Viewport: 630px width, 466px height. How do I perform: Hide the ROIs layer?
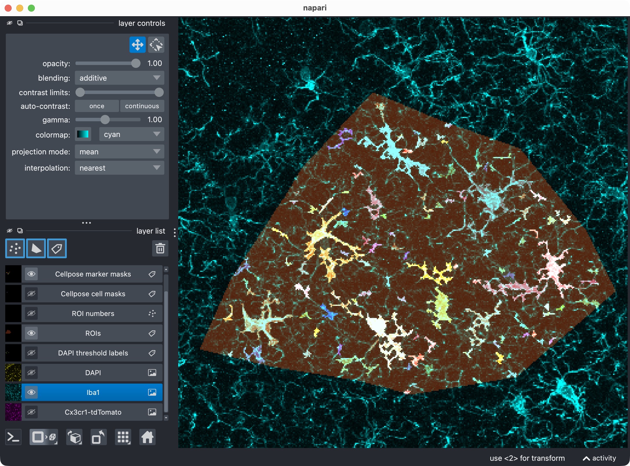pos(31,333)
